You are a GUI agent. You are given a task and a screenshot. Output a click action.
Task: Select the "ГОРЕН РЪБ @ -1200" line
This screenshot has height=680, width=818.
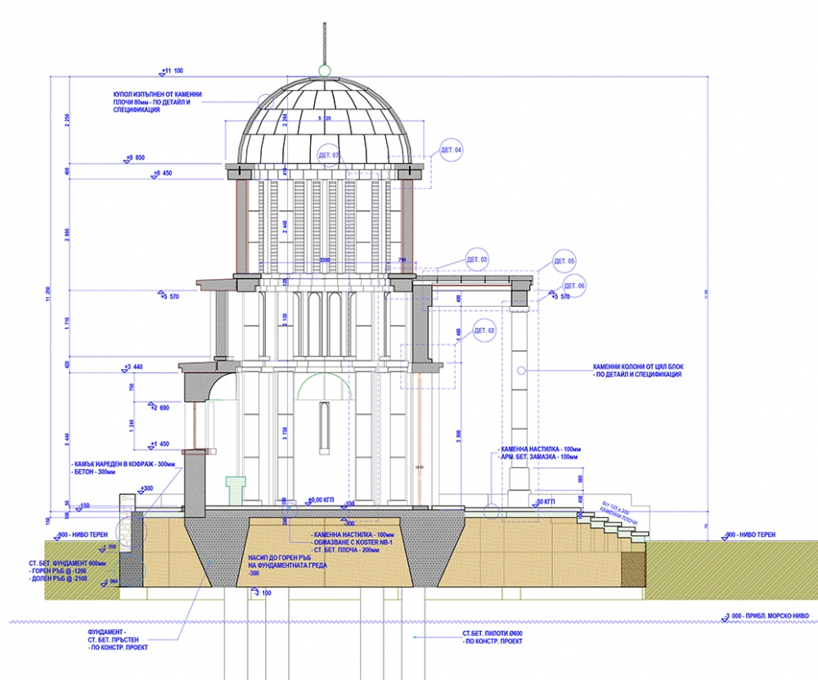(x=58, y=571)
